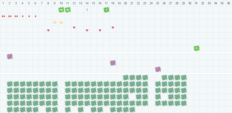
Task: Select the pink heart on day 18
Action: [113, 27]
